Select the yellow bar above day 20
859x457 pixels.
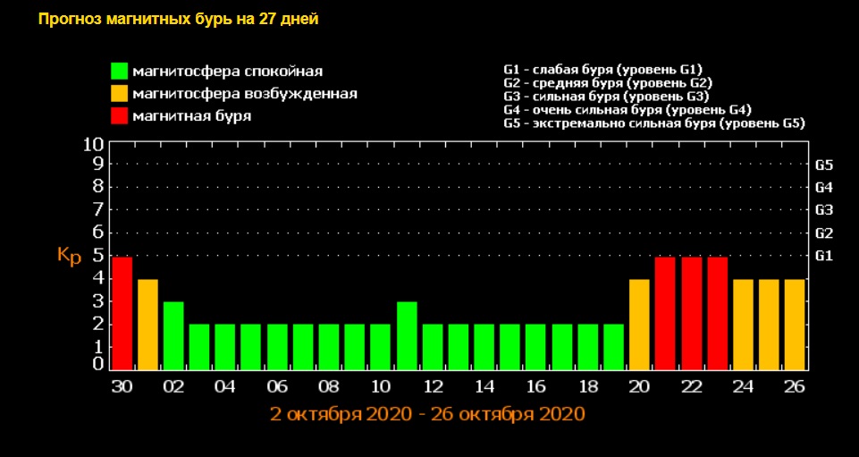639,325
